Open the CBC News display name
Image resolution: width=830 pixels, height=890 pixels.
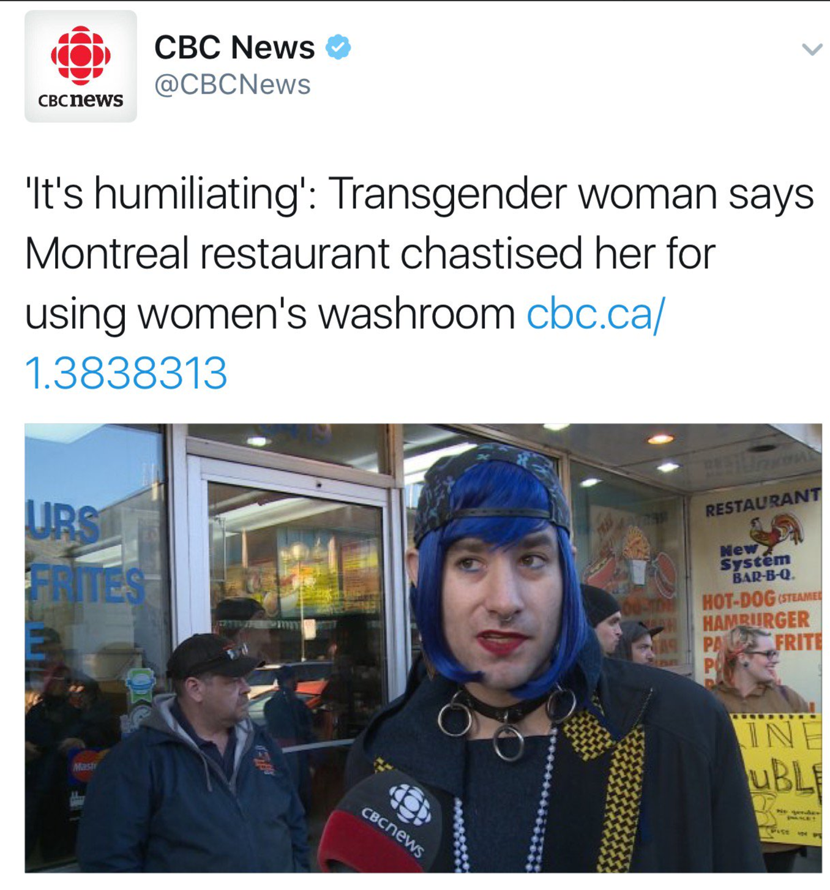point(234,47)
